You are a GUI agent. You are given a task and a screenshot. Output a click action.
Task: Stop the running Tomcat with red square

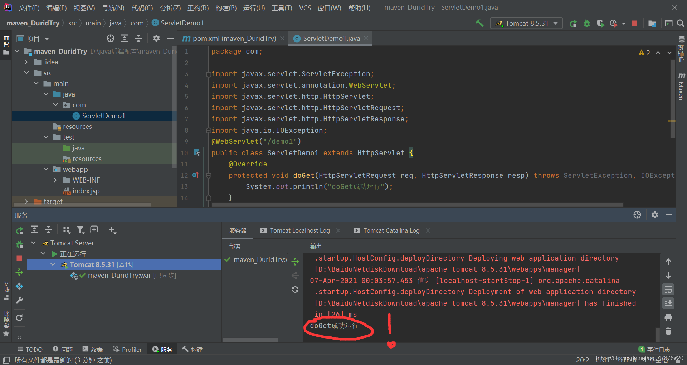point(634,23)
